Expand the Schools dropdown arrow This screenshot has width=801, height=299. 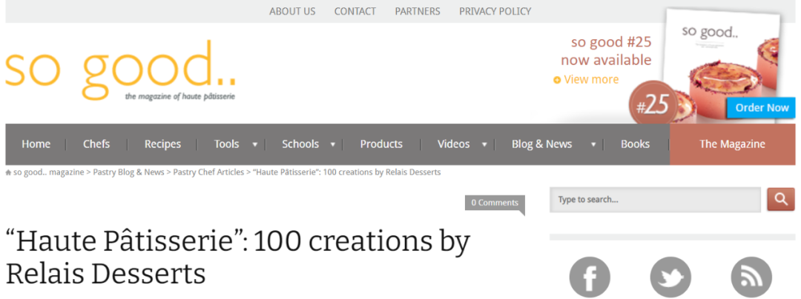tap(332, 144)
